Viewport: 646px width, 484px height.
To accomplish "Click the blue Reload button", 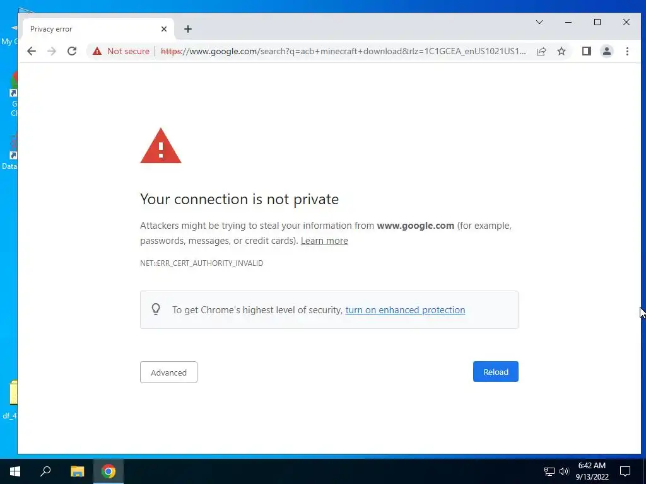I will coord(496,372).
